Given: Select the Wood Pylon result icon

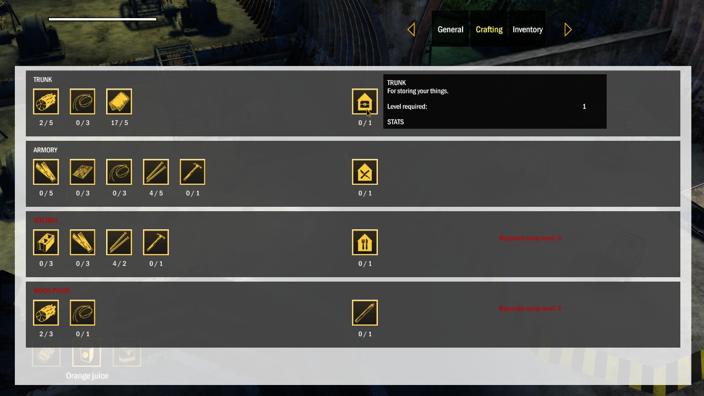Looking at the screenshot, I should [365, 313].
